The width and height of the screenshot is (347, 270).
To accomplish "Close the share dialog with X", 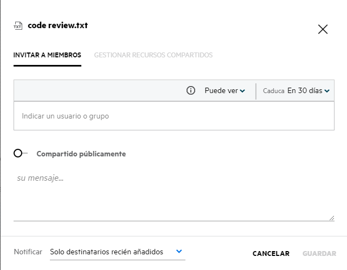I will [323, 29].
